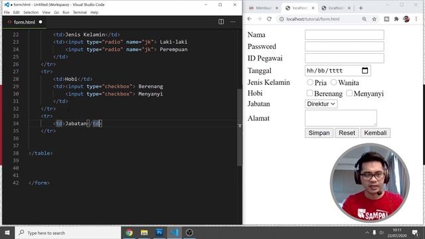Open the Help menu
Screen dimensions: 425x239
[94, 13]
